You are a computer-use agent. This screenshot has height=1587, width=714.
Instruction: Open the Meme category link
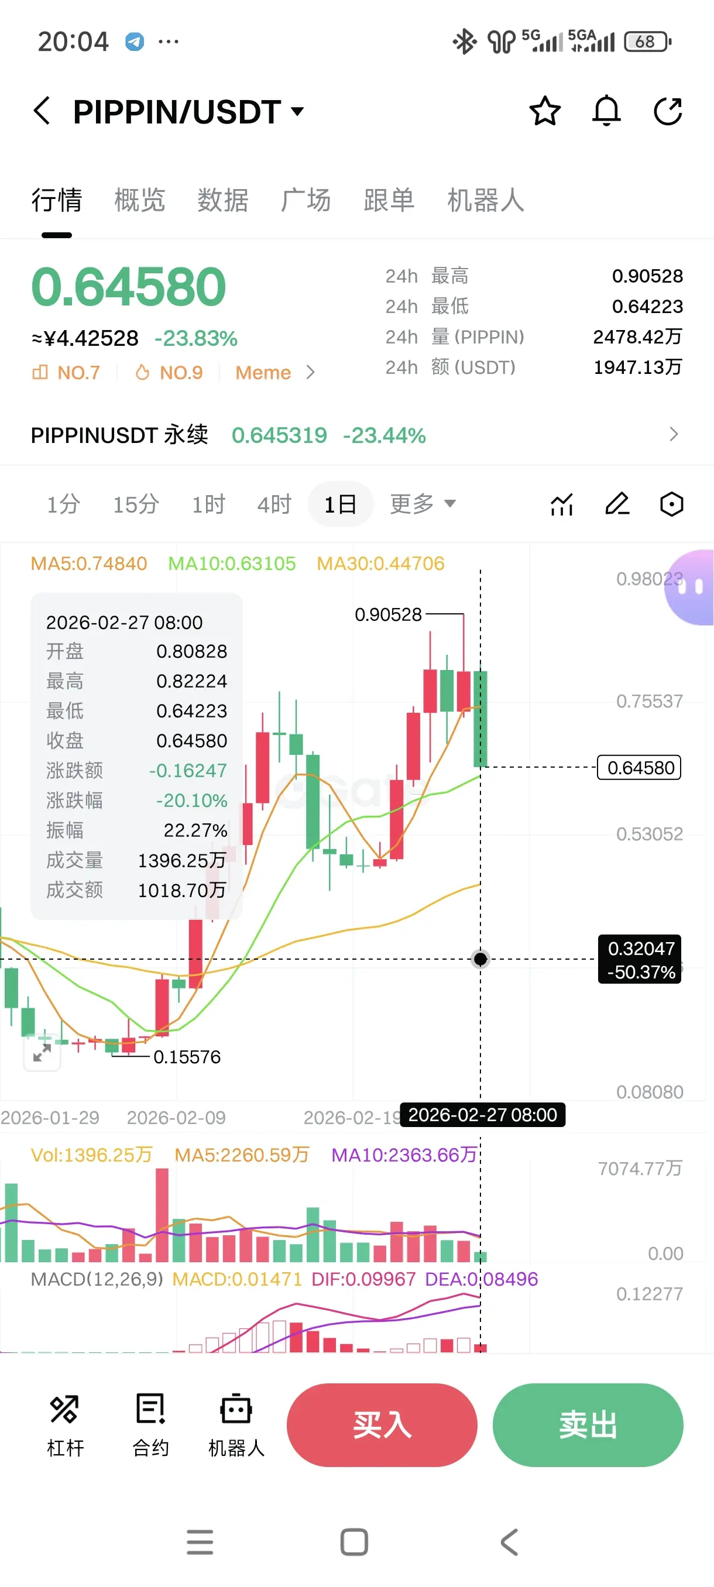point(263,373)
